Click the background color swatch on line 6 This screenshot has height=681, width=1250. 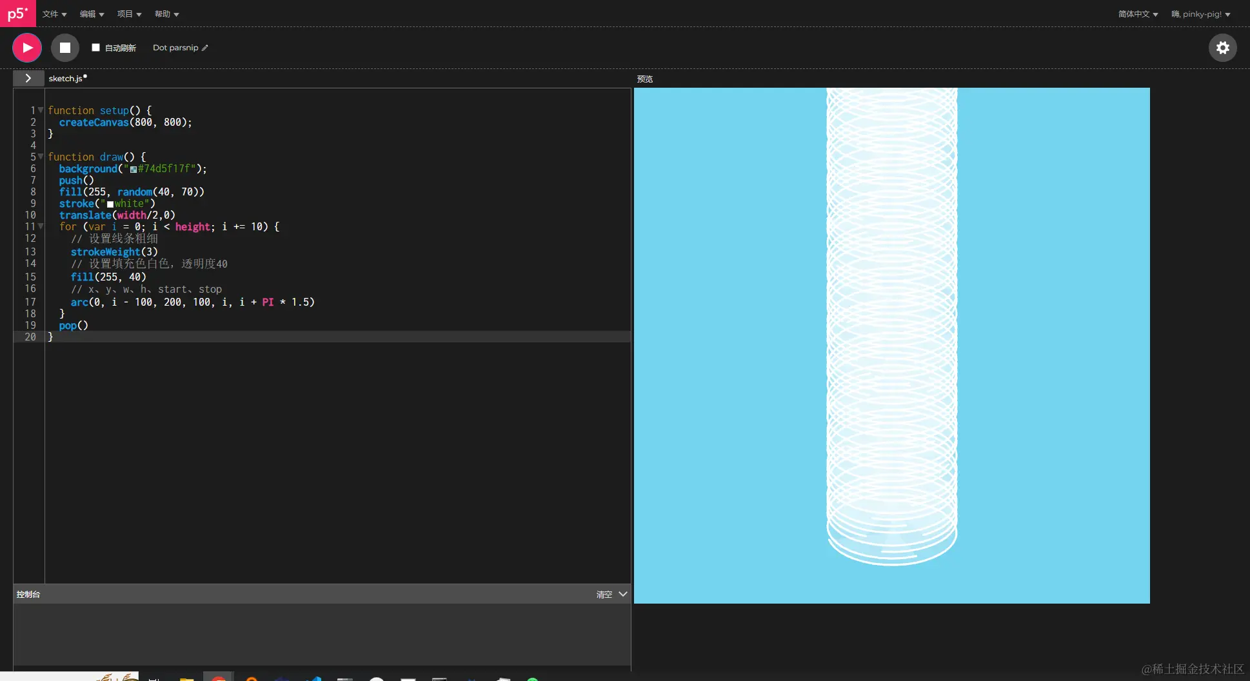coord(134,169)
